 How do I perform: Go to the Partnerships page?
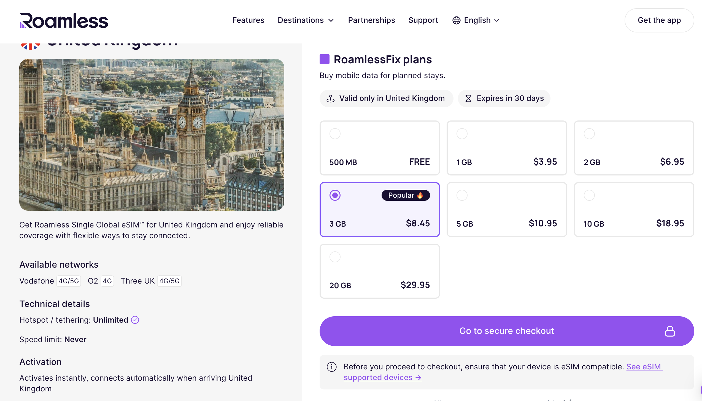[x=371, y=20]
